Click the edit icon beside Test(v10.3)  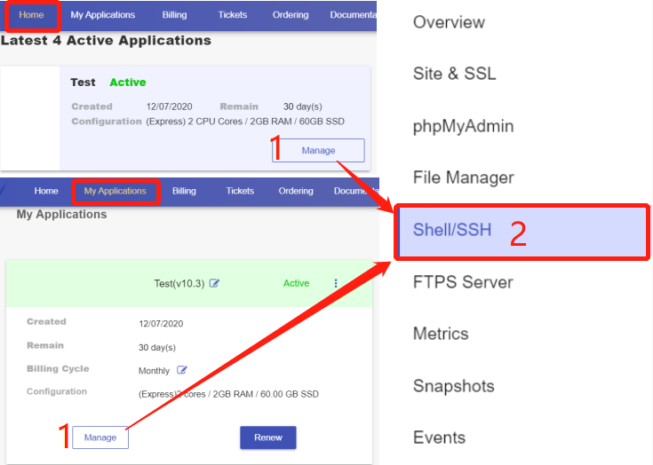[x=214, y=284]
